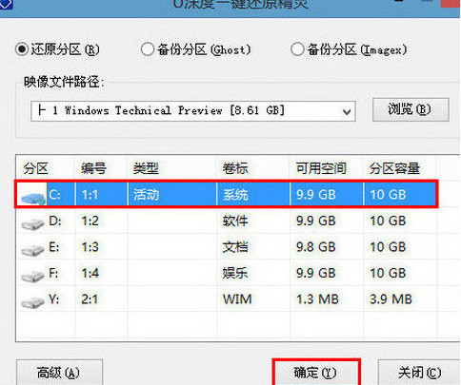Select the partition labeled WIM
The image size is (461, 385).
click(x=237, y=299)
